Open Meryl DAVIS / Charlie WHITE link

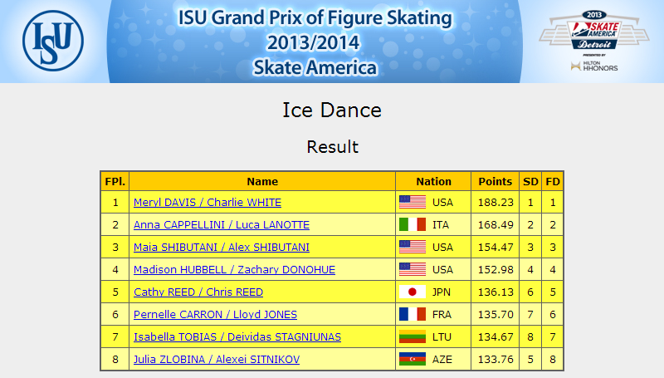pyautogui.click(x=207, y=203)
